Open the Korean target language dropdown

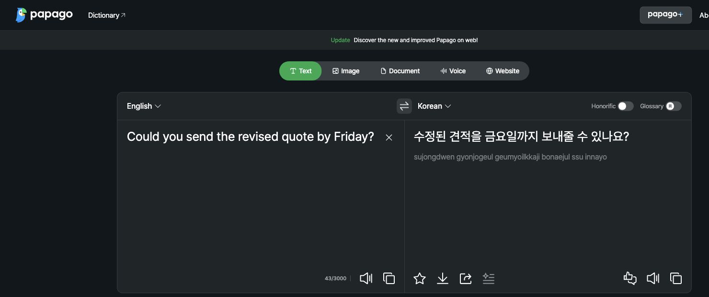pos(434,106)
